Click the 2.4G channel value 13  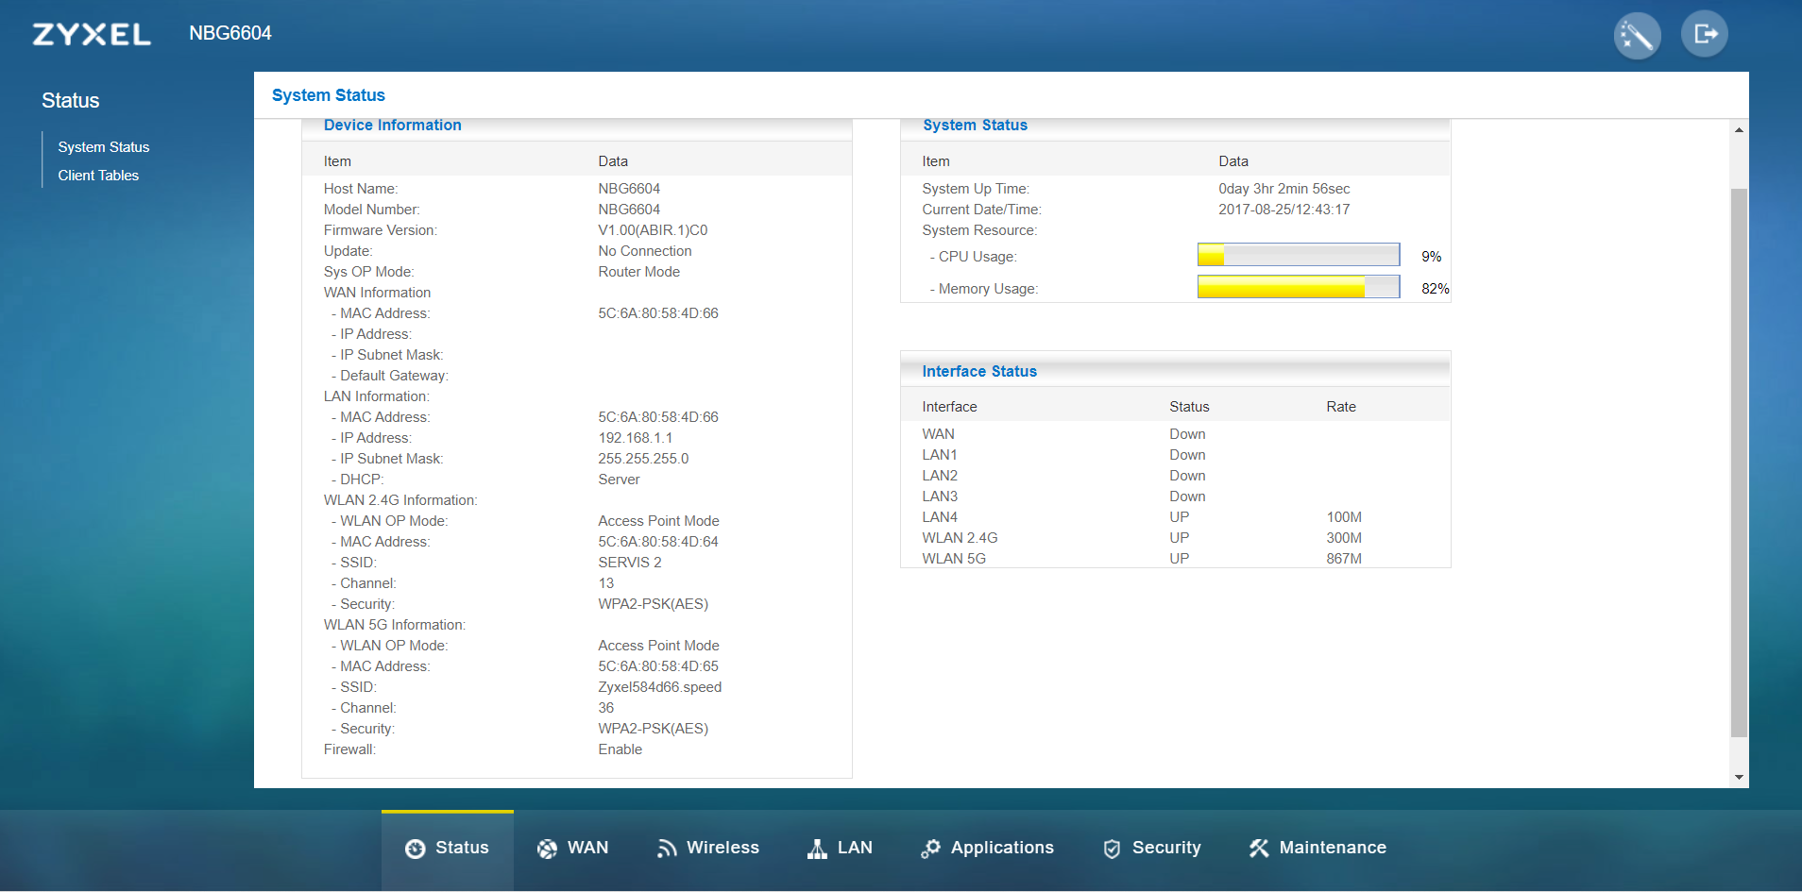(605, 583)
